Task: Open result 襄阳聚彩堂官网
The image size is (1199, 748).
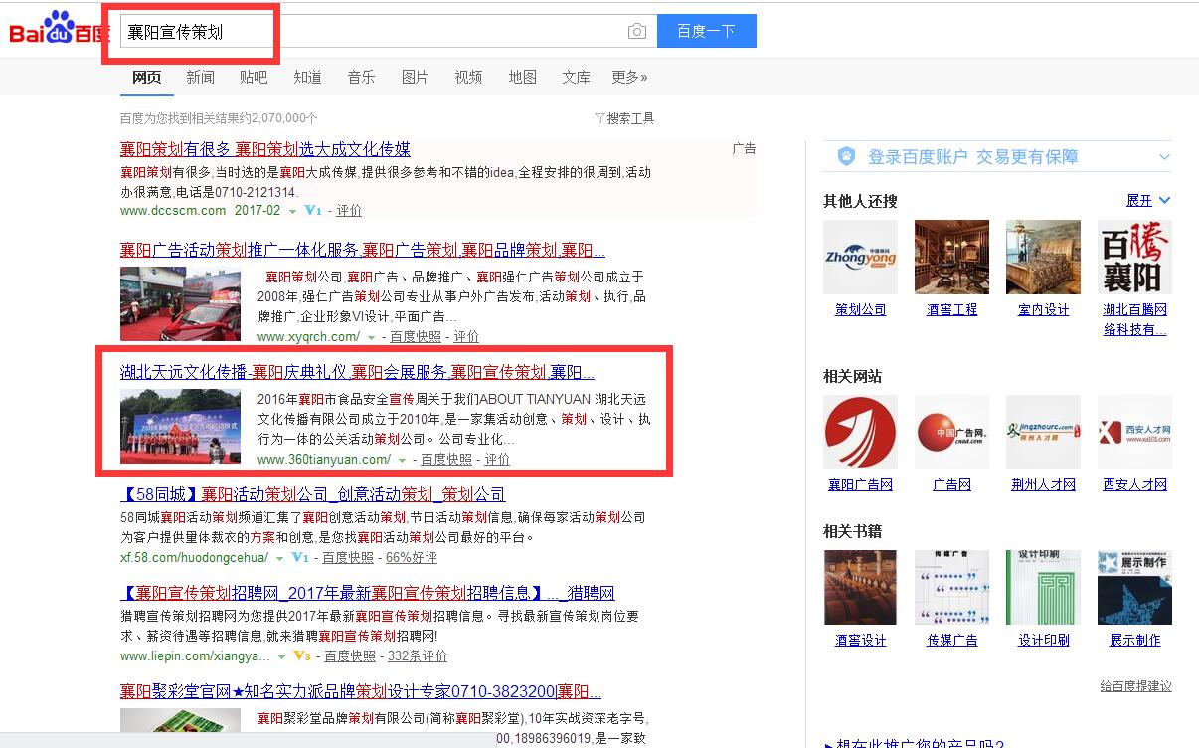Action: (361, 691)
